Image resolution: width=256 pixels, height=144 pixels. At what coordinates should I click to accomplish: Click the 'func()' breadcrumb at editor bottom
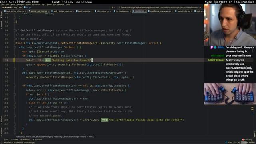coord(92,137)
